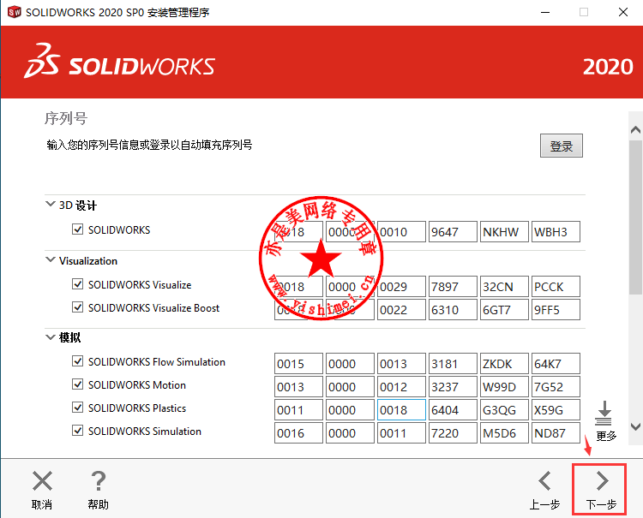
Task: Click Motion serial field 0012
Action: pos(401,386)
